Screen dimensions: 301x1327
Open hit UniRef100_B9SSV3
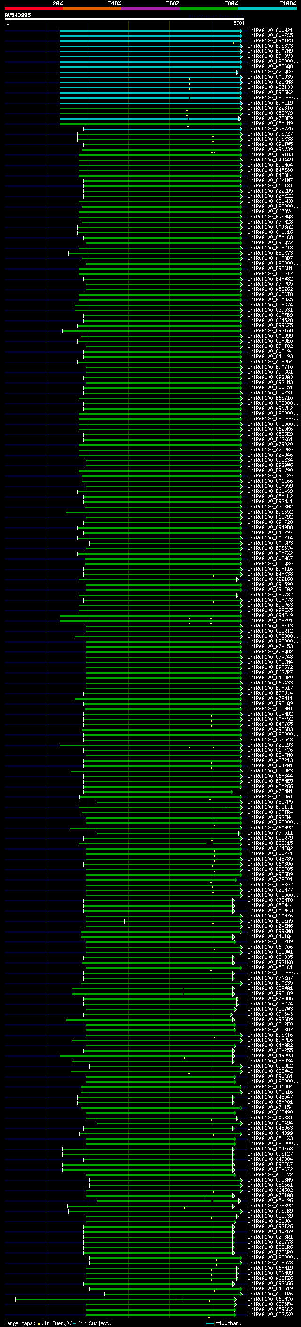pos(270,46)
